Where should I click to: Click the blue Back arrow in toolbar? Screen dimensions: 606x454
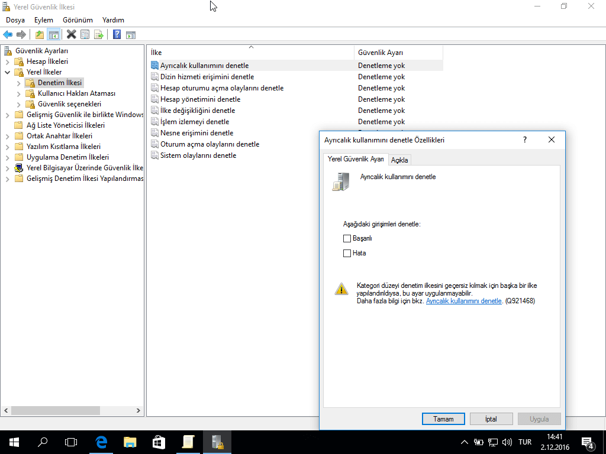coord(8,35)
